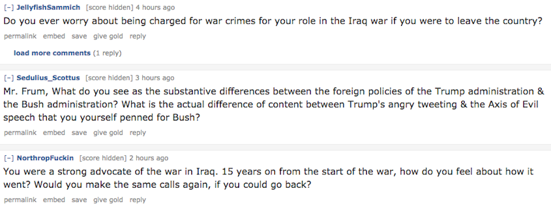Save JellyfishSammich's comment

click(x=79, y=36)
